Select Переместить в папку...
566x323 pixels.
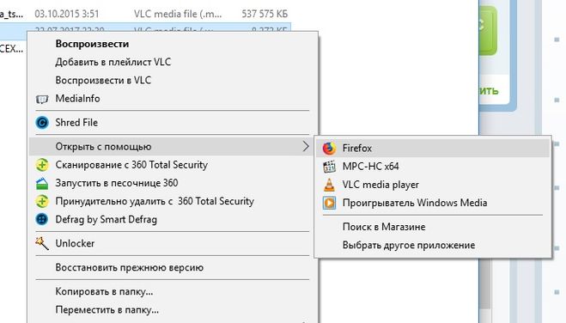(107, 310)
